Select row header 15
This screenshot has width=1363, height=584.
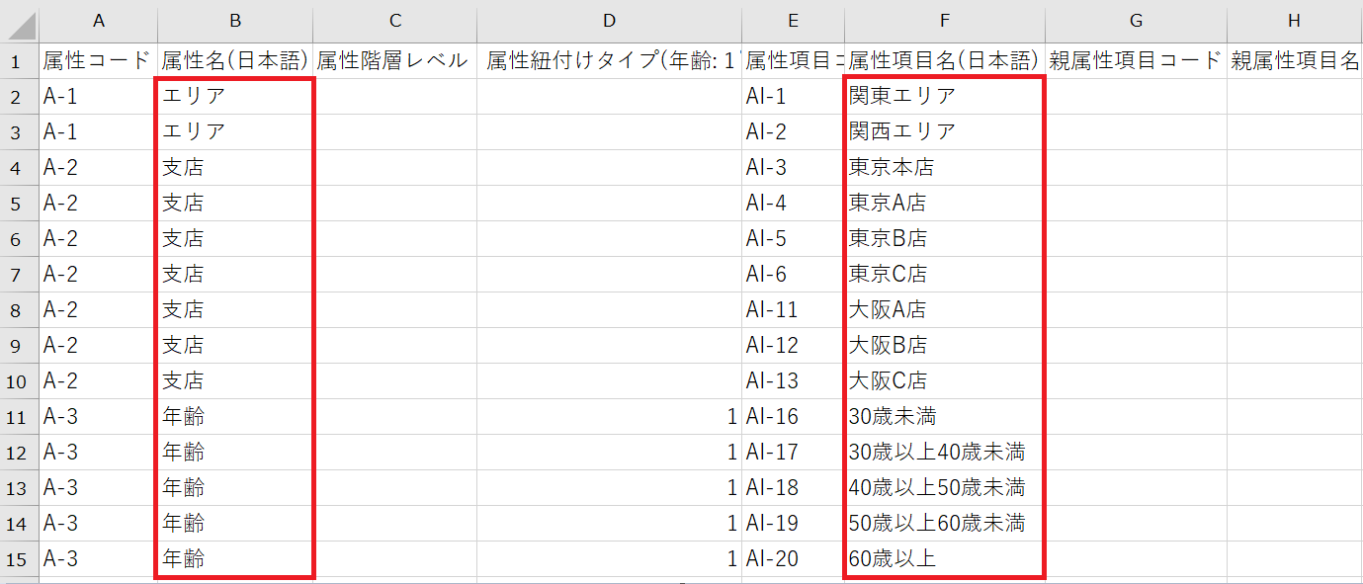pyautogui.click(x=18, y=557)
